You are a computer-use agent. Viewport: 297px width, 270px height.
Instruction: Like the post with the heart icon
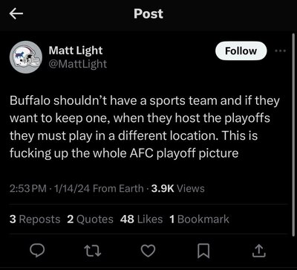[x=149, y=251]
